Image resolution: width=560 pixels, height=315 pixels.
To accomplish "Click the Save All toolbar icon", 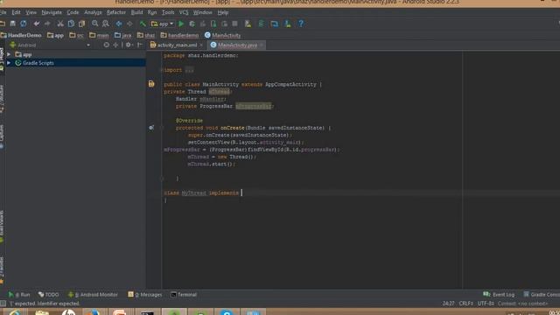I will 13,24.
